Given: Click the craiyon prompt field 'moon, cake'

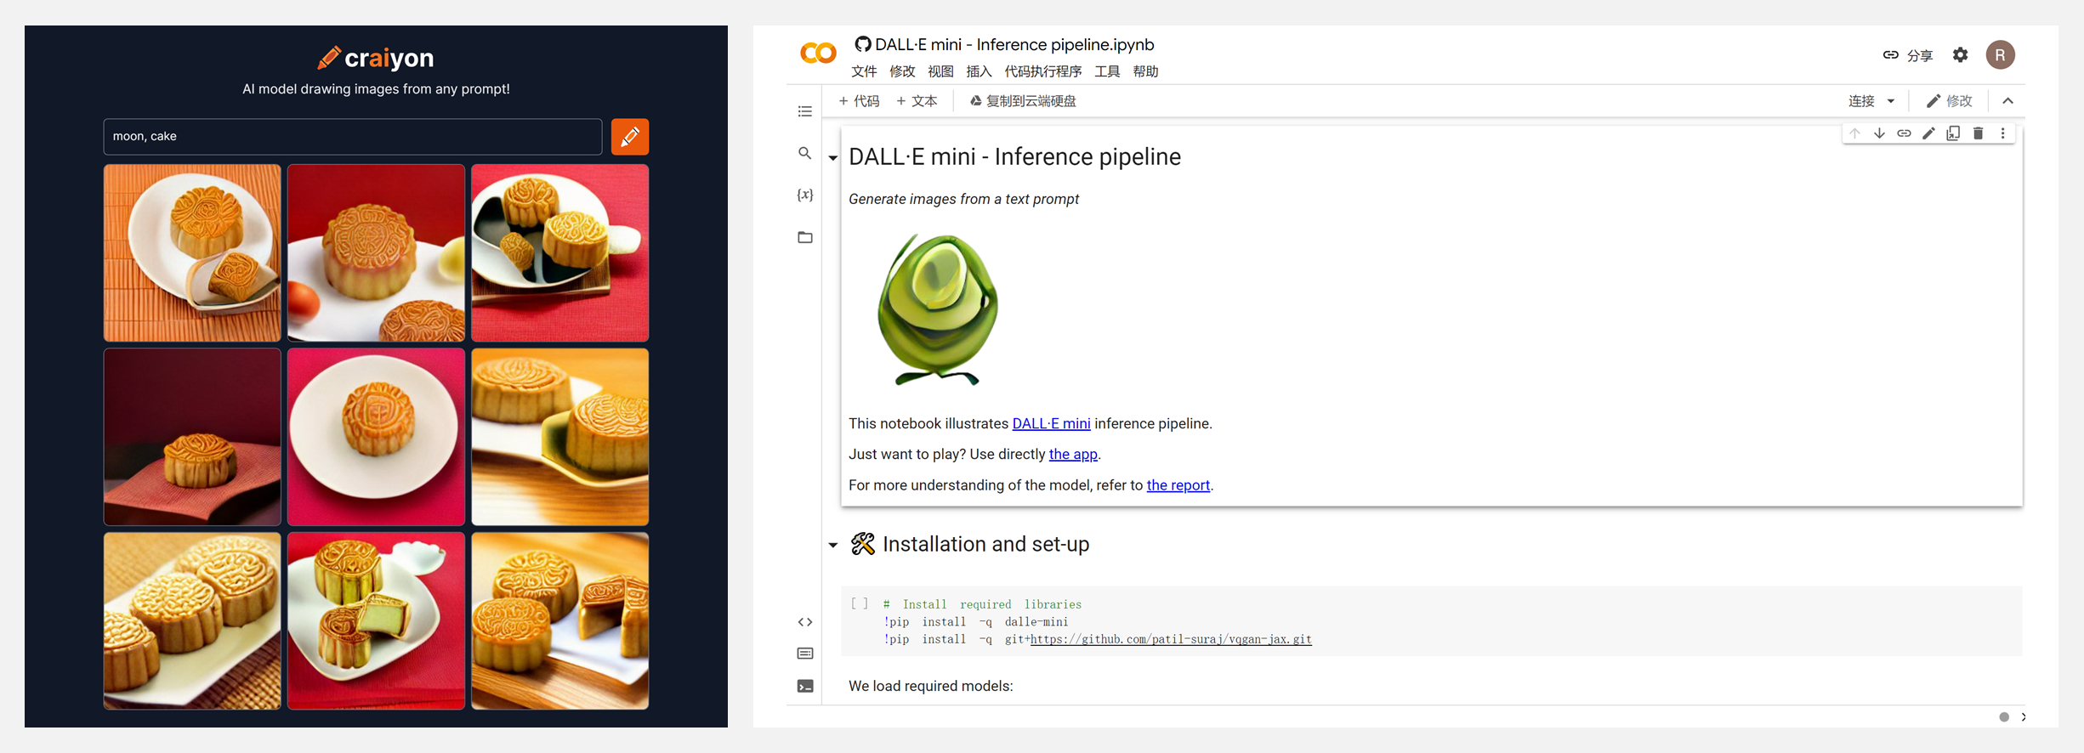Looking at the screenshot, I should pyautogui.click(x=353, y=137).
